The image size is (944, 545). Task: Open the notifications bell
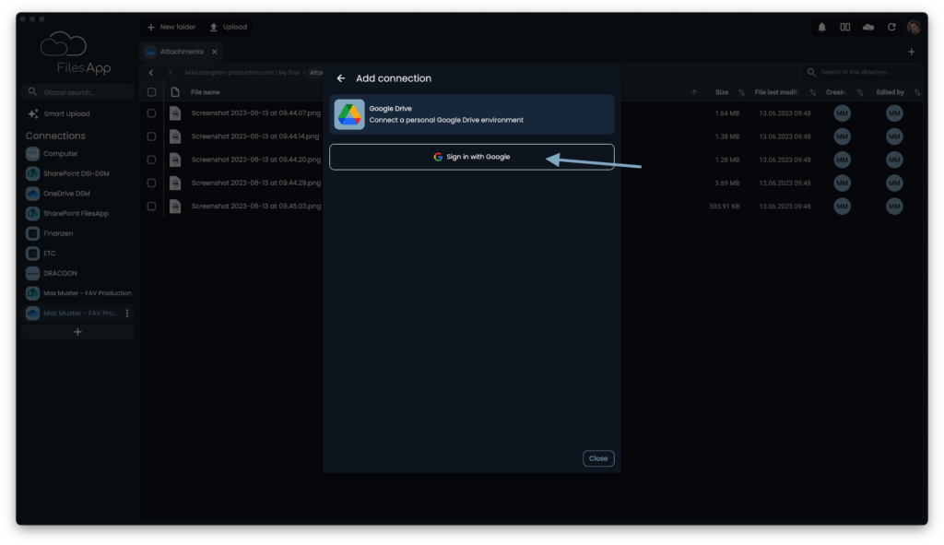point(821,27)
